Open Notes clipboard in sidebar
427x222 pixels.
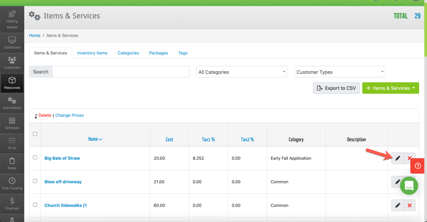12,164
